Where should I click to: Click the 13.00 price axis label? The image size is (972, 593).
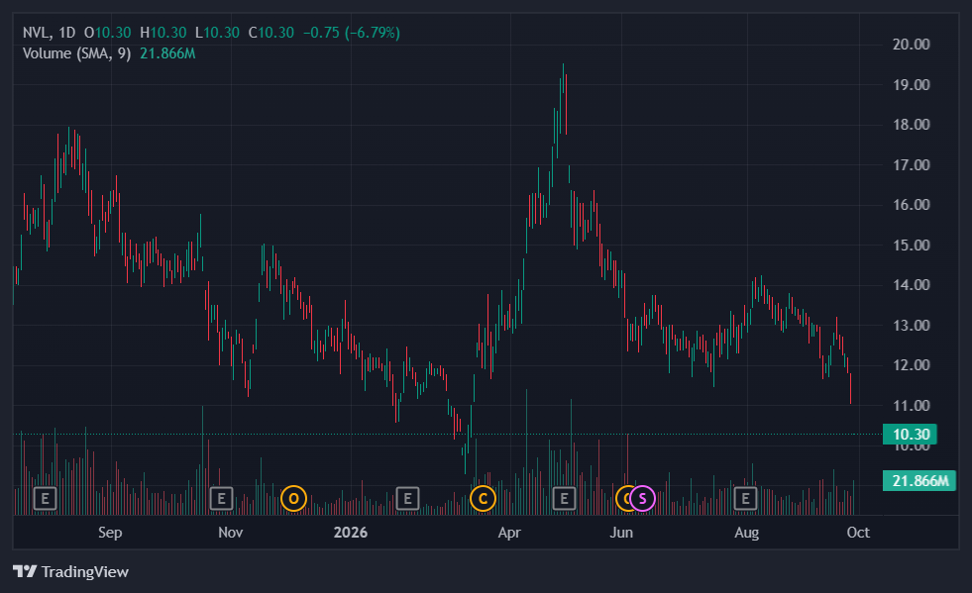(912, 326)
